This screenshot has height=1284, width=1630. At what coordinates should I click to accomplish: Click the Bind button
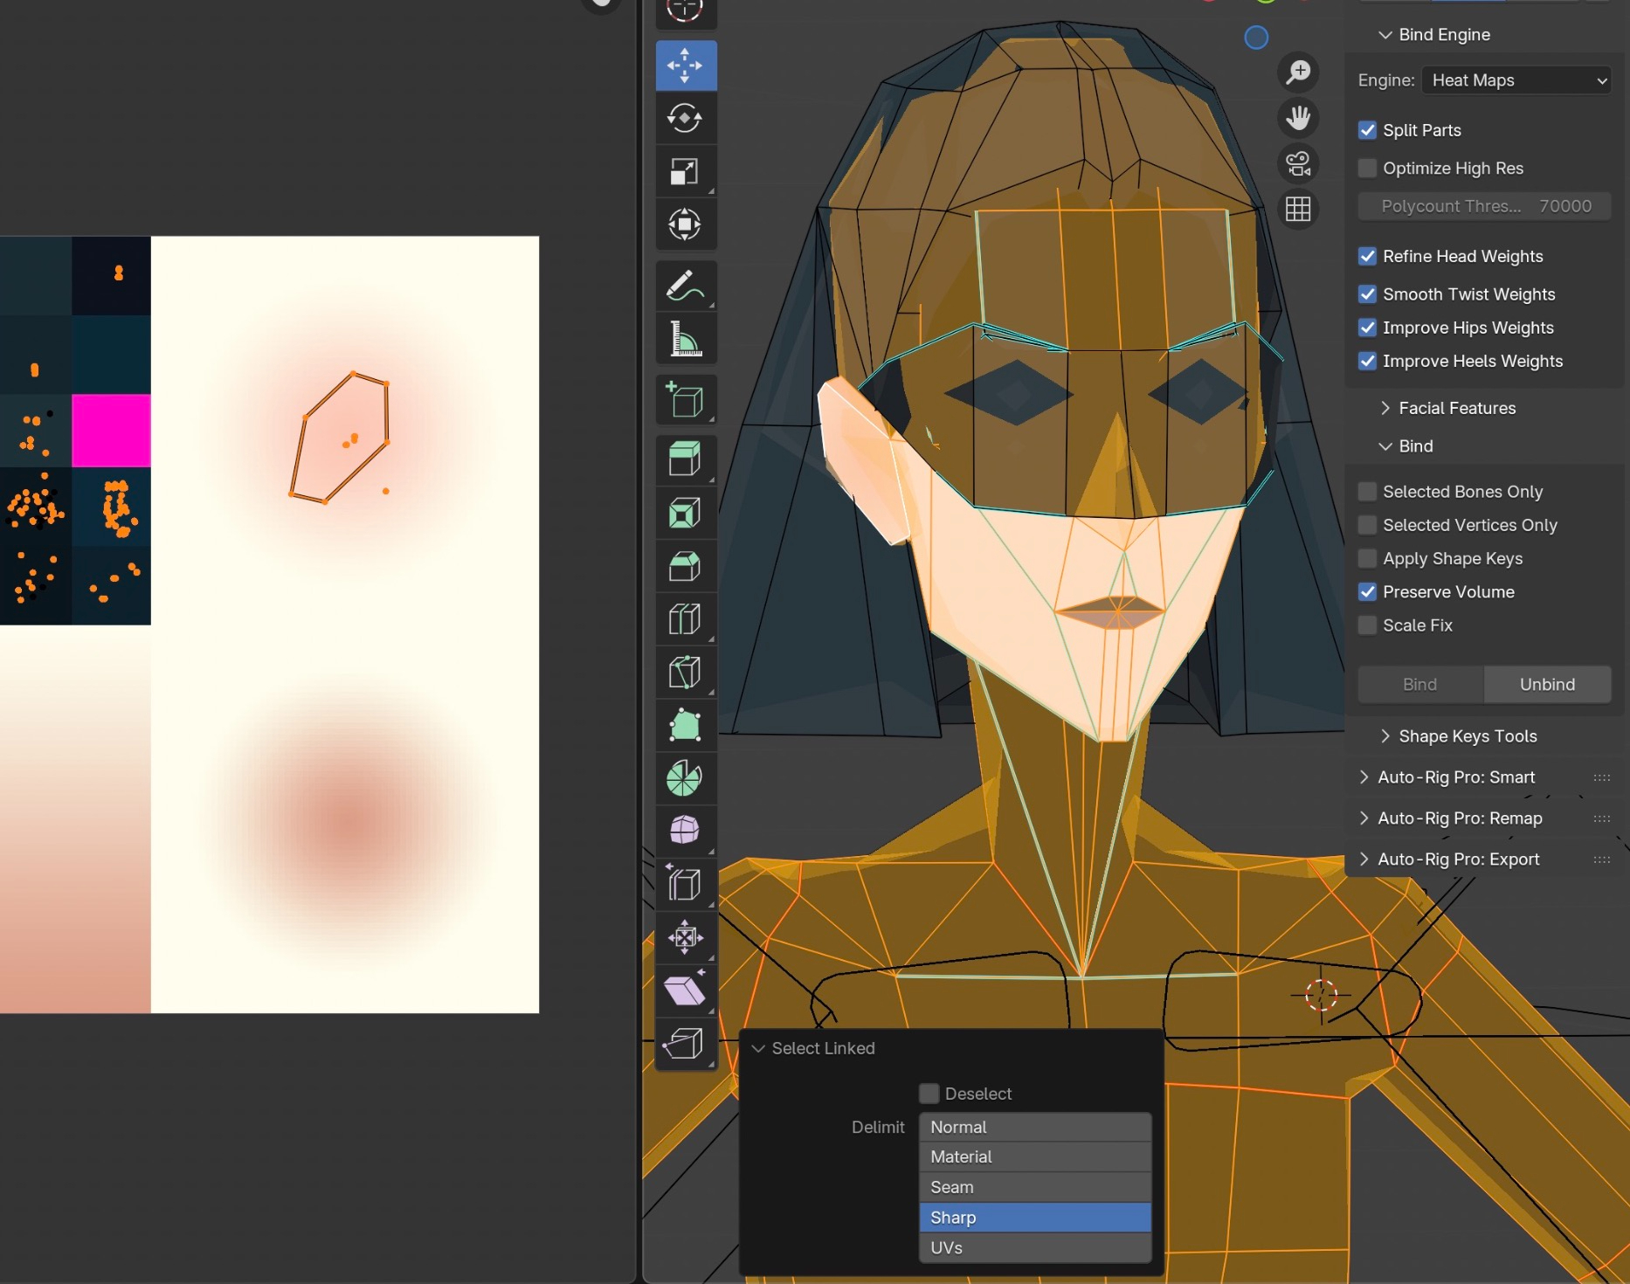[x=1419, y=685]
